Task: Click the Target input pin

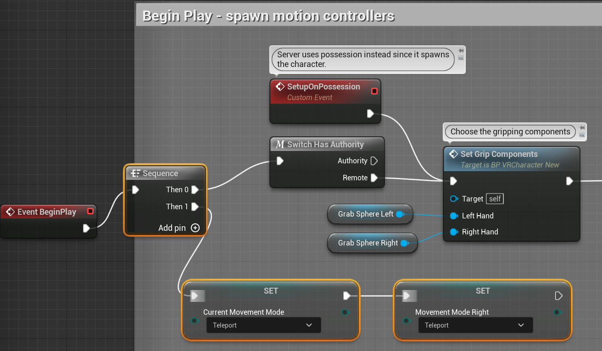Action: coord(454,199)
